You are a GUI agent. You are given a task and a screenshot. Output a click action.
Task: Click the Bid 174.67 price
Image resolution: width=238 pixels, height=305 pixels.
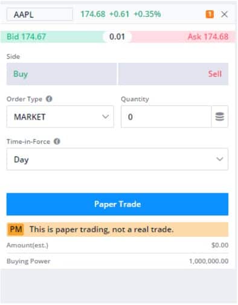[27, 37]
